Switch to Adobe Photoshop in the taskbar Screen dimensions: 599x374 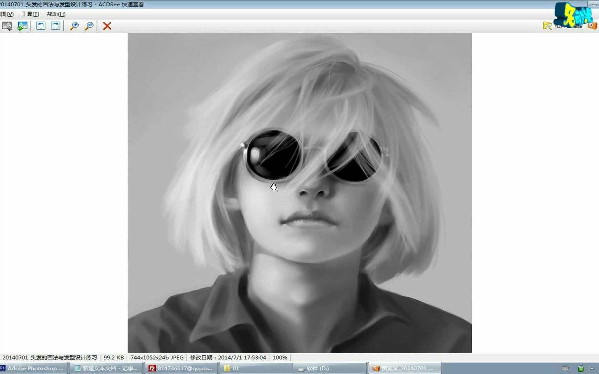click(x=33, y=368)
